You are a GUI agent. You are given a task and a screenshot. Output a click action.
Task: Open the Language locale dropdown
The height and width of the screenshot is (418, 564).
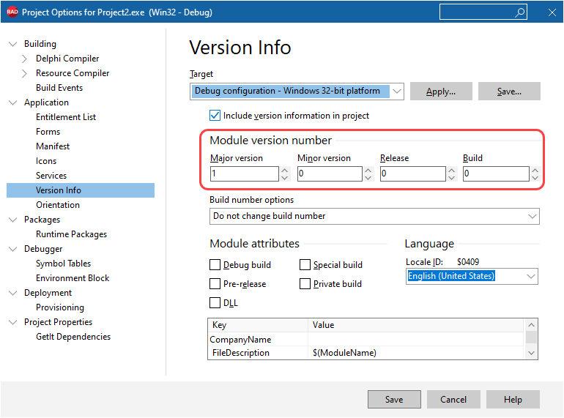pos(530,277)
